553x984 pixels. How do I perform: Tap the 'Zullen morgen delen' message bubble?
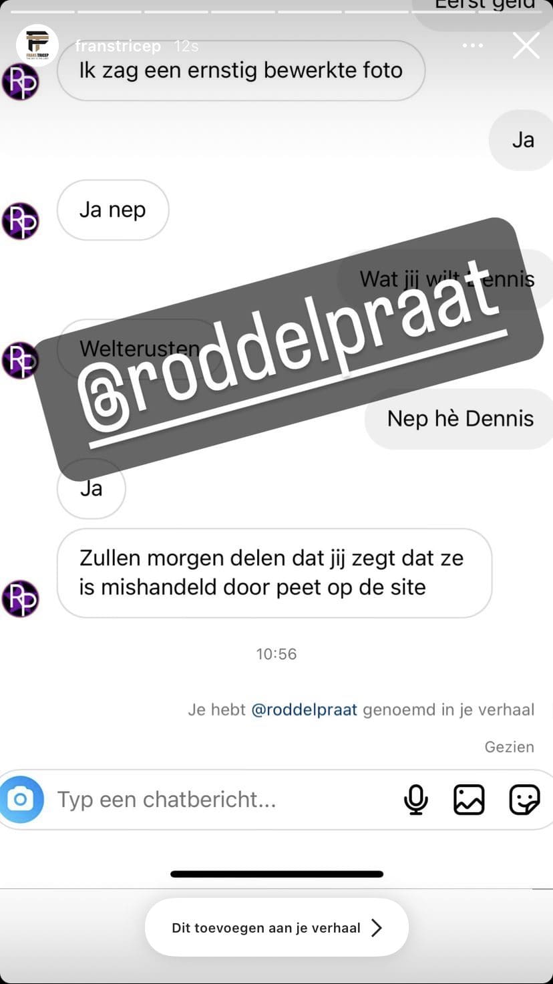(274, 573)
